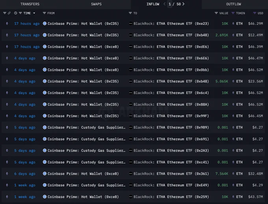Open Ethereum icon on $46.47M row
The width and height of the screenshot is (268, 204).
tap(7, 58)
